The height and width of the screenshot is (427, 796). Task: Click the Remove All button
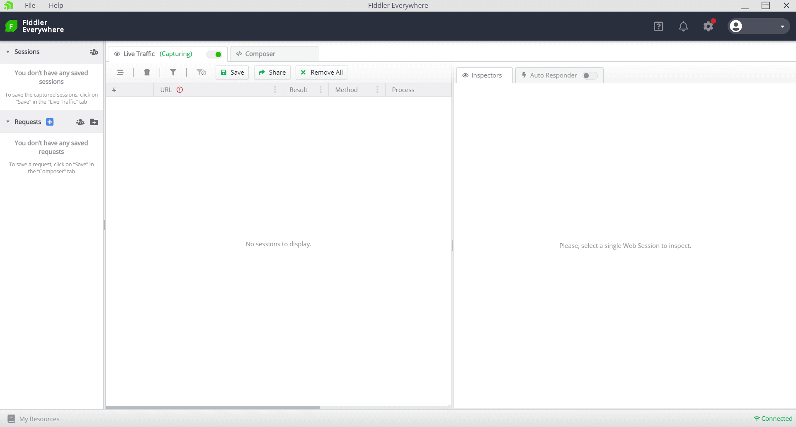coord(322,73)
